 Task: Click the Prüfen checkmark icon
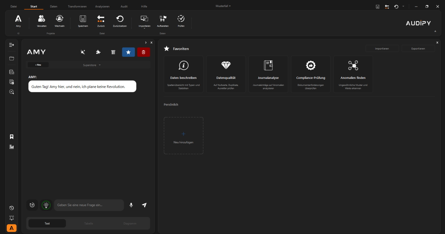[181, 19]
